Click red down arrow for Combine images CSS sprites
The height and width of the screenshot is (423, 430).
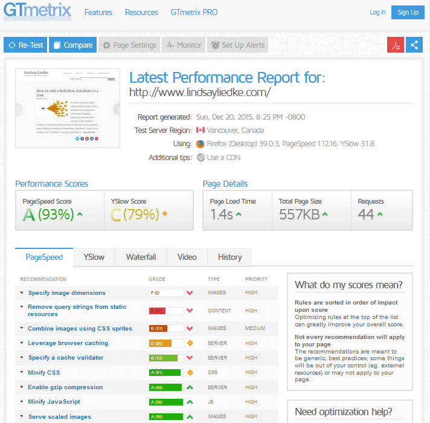[190, 328]
